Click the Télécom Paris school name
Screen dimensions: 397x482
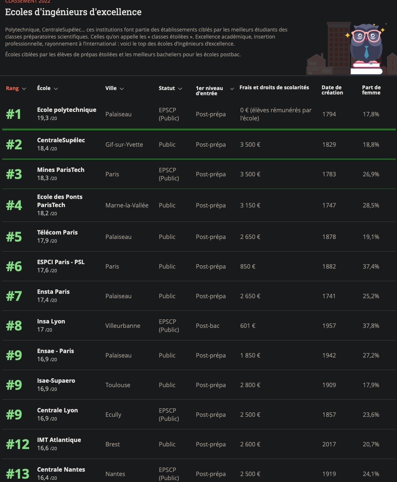tap(57, 232)
